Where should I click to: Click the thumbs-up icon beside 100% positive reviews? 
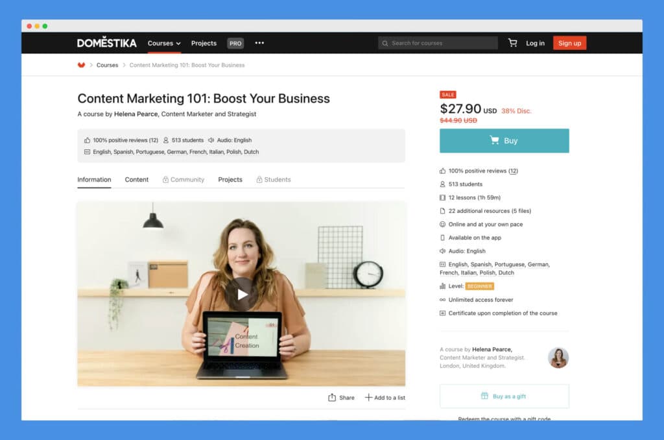pyautogui.click(x=443, y=171)
